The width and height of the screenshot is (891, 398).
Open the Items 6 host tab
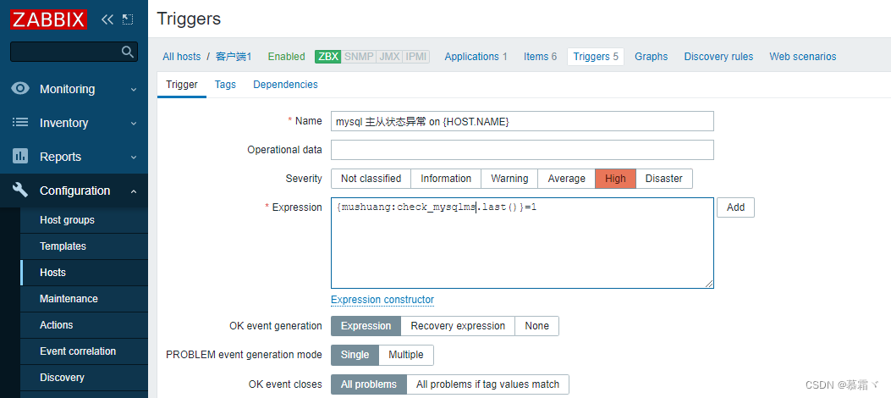[x=540, y=56]
